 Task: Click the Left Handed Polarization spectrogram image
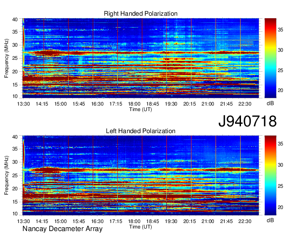pyautogui.click(x=141, y=175)
